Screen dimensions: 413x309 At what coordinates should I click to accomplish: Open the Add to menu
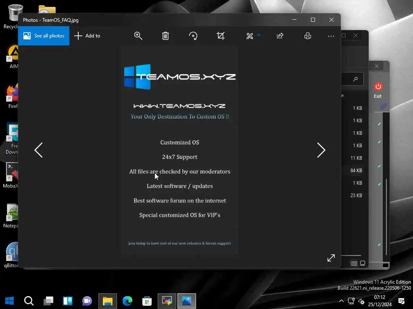coord(87,36)
